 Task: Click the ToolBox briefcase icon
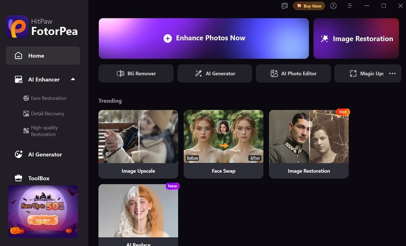(x=19, y=178)
